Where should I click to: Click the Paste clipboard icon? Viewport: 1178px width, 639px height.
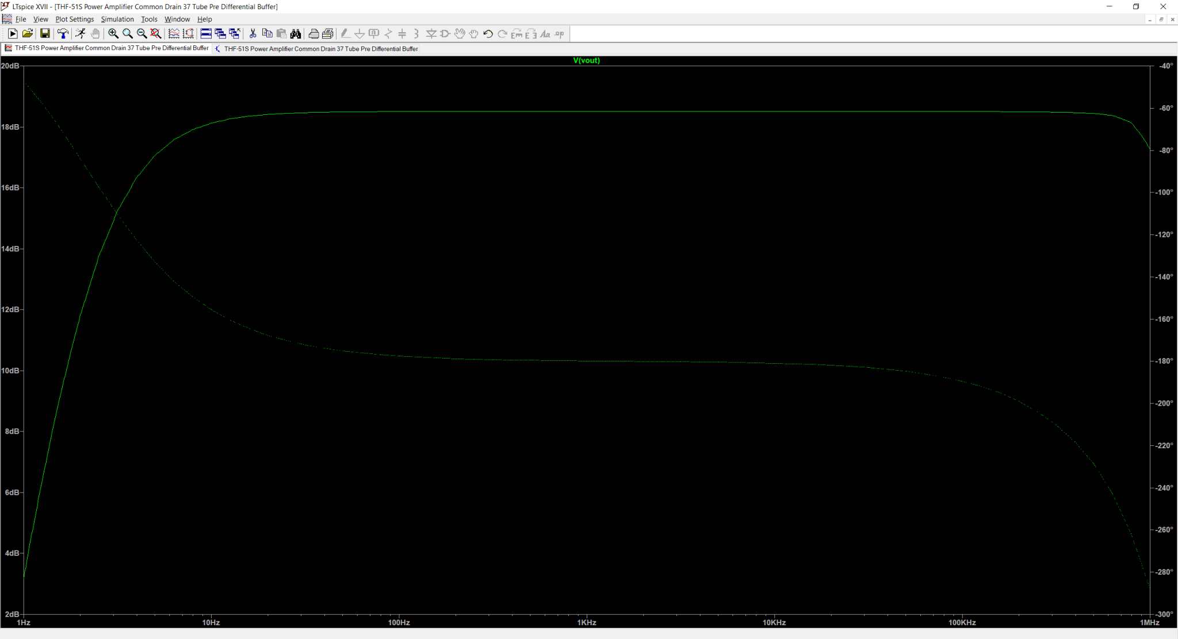point(281,34)
